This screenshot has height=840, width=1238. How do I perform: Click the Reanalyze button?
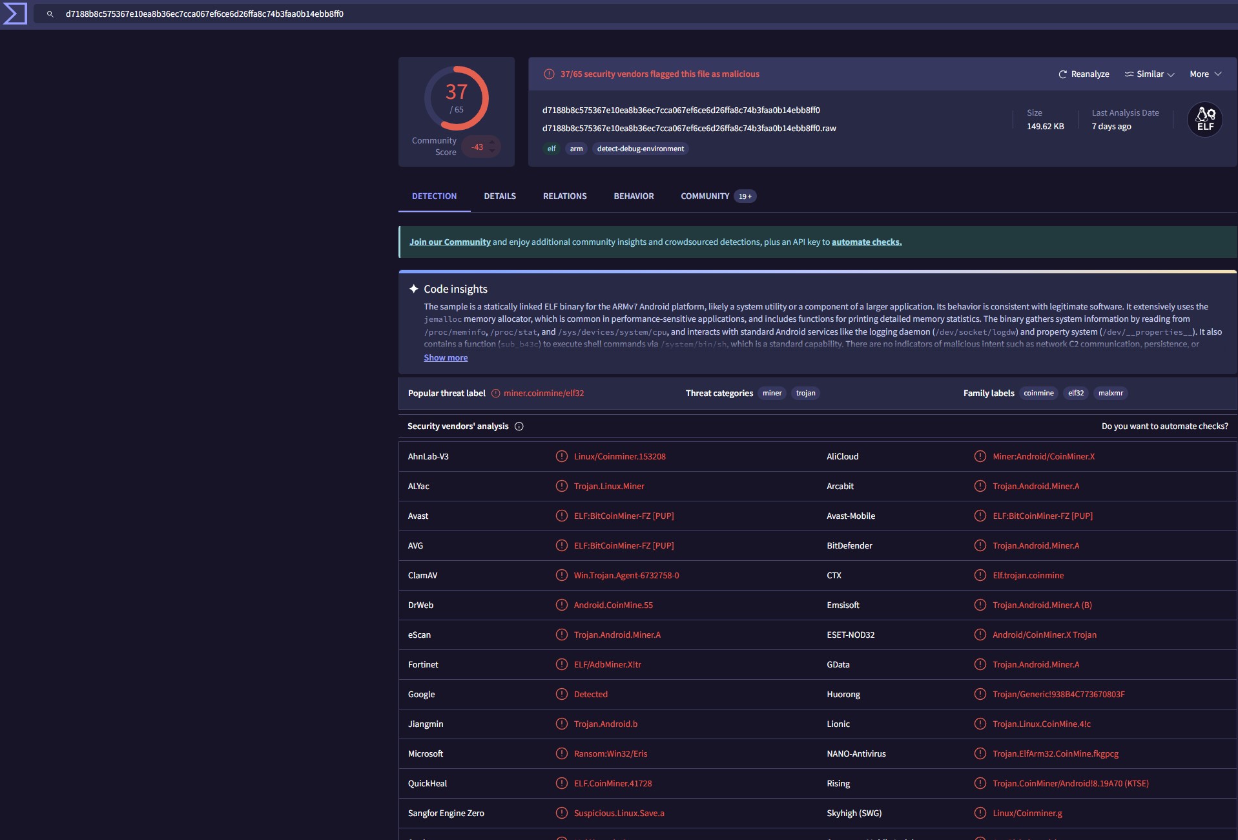1084,74
